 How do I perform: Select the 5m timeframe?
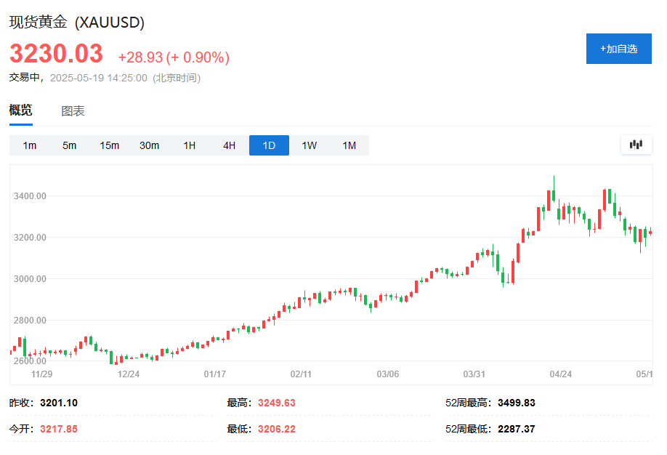pyautogui.click(x=69, y=145)
